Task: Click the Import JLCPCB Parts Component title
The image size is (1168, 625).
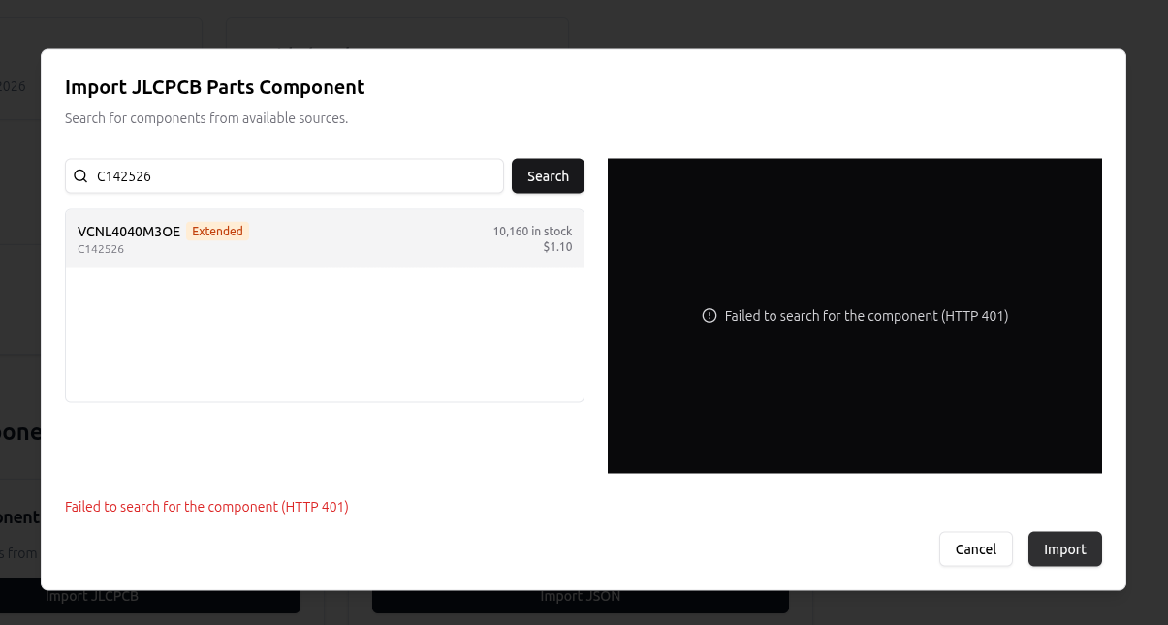Action: tap(215, 87)
